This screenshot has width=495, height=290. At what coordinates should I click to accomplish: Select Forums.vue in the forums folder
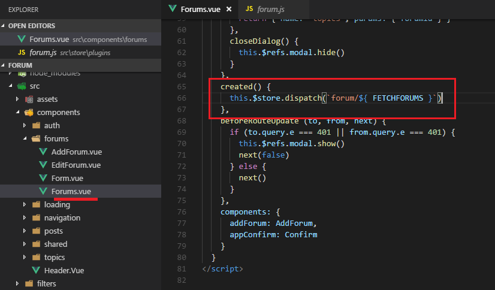tap(80, 191)
